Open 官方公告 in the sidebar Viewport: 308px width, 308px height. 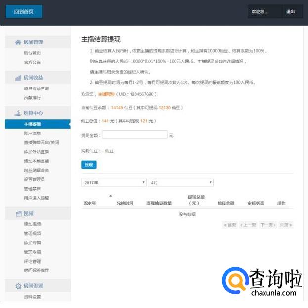point(32,62)
